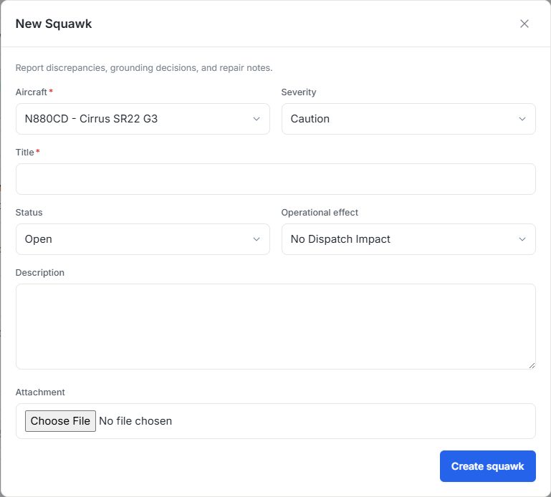Click the Operational effect label
551x497 pixels.
(x=320, y=212)
